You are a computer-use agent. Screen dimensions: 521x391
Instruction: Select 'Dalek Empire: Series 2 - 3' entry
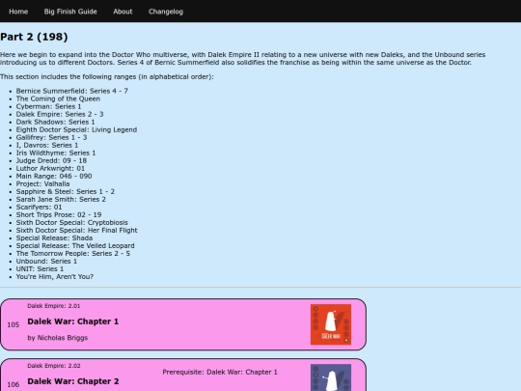point(60,114)
